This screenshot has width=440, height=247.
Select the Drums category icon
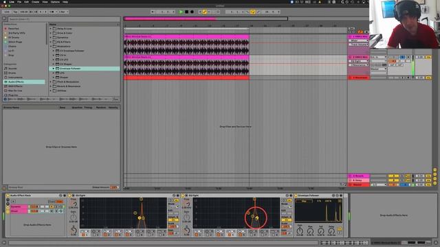coord(5,73)
